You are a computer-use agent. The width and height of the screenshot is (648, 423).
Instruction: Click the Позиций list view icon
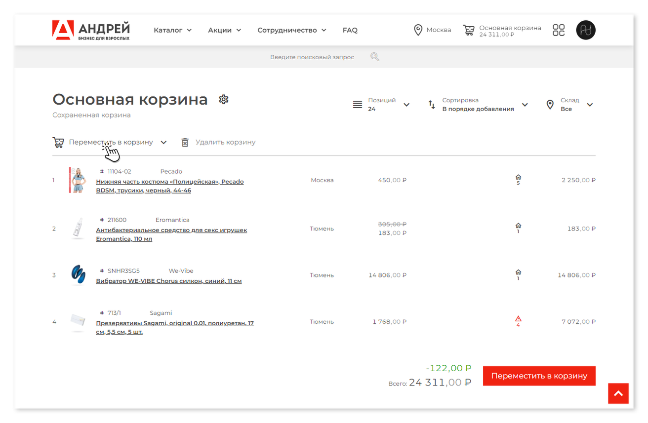click(x=358, y=105)
